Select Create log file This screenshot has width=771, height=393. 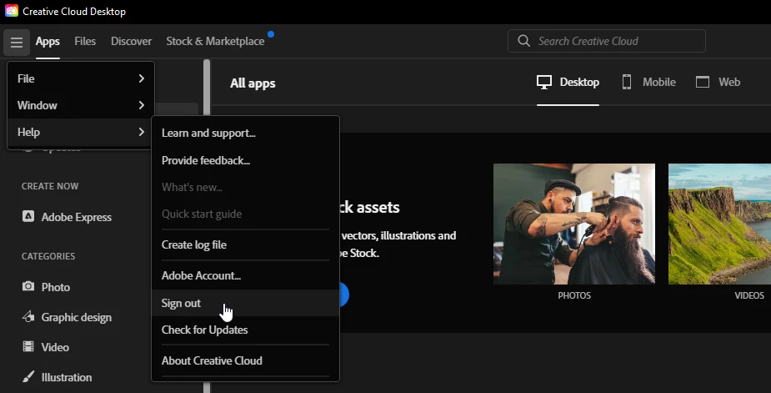point(245,244)
